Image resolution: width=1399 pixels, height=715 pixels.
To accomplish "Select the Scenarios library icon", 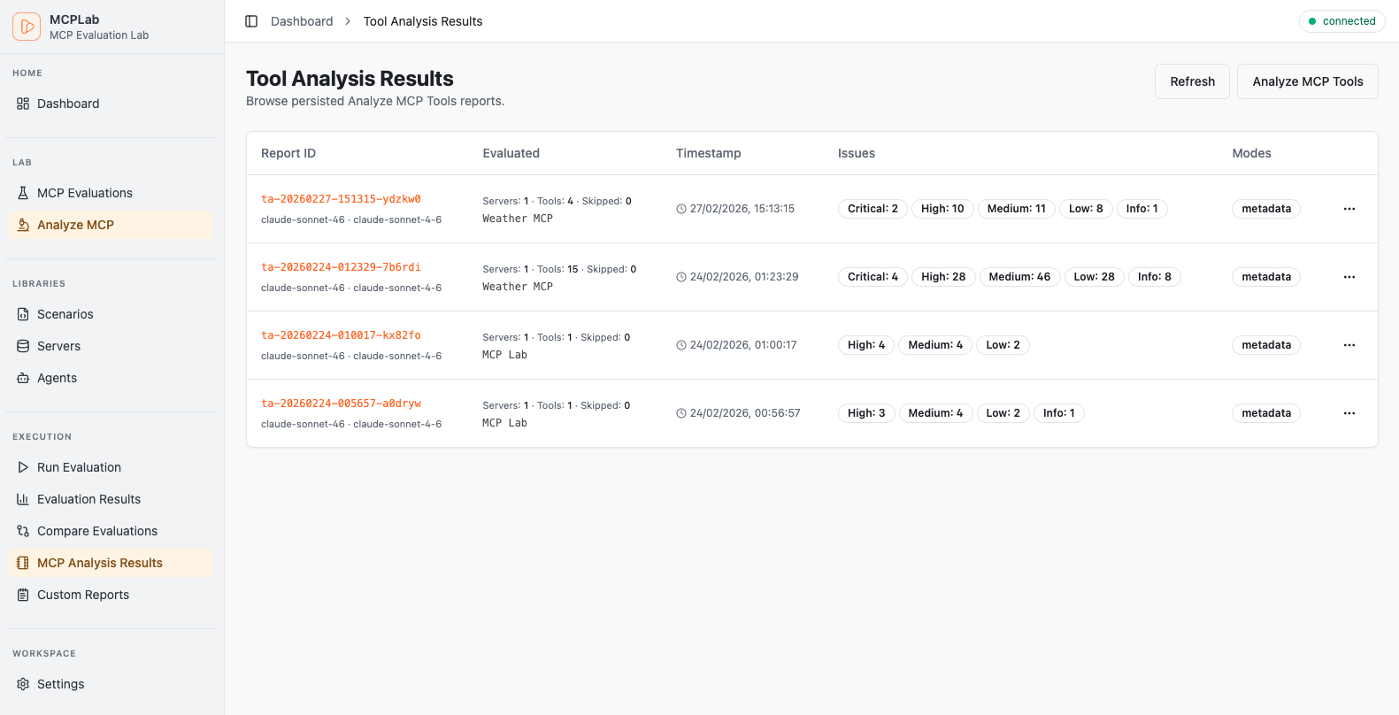I will point(23,314).
